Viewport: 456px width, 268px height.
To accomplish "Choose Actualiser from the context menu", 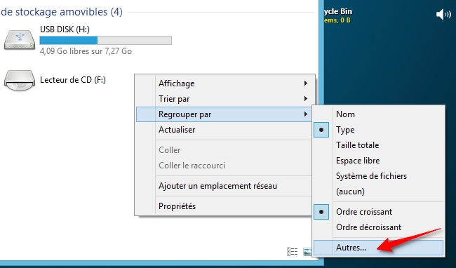I will pos(223,130).
